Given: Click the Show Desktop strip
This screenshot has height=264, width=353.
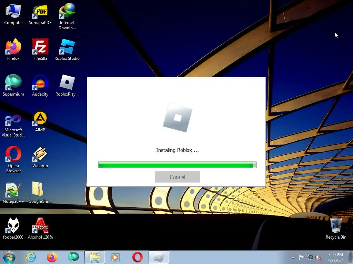Looking at the screenshot, I should tap(351, 257).
